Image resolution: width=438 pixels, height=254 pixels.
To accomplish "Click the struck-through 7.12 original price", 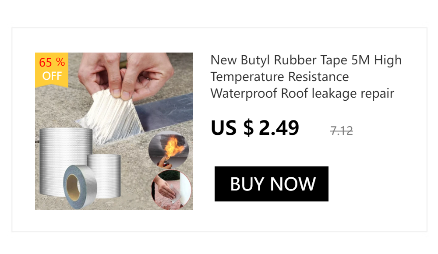I will 341,131.
